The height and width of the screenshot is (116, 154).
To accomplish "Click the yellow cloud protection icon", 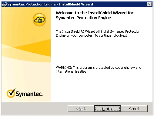I will tap(39, 20).
